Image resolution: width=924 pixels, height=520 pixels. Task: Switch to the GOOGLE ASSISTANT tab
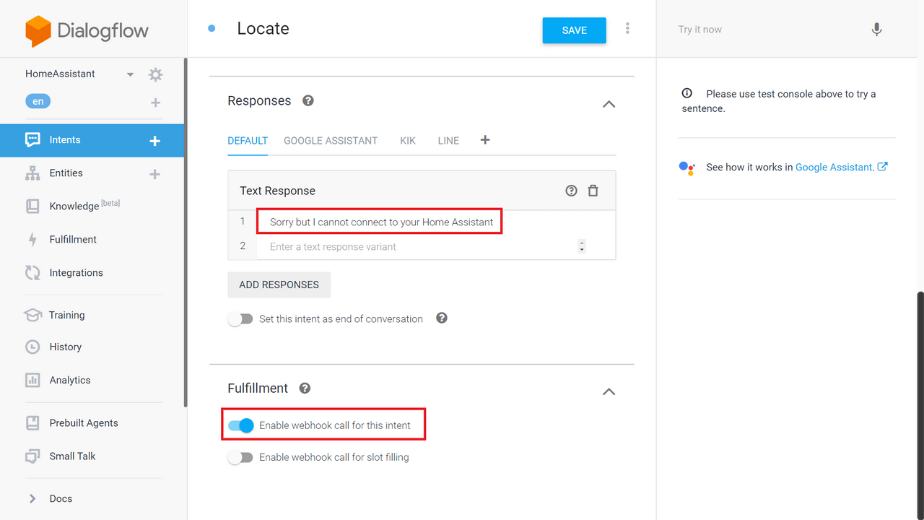pyautogui.click(x=331, y=141)
